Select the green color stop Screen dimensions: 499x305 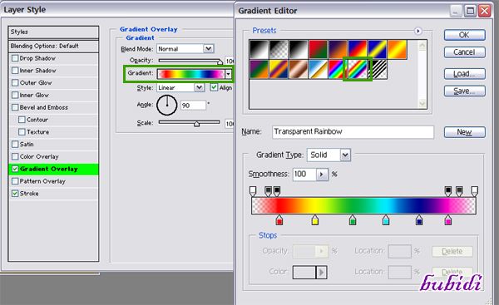click(x=353, y=220)
